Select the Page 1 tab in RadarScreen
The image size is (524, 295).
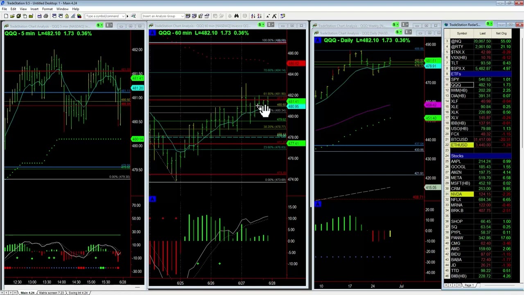point(469,285)
